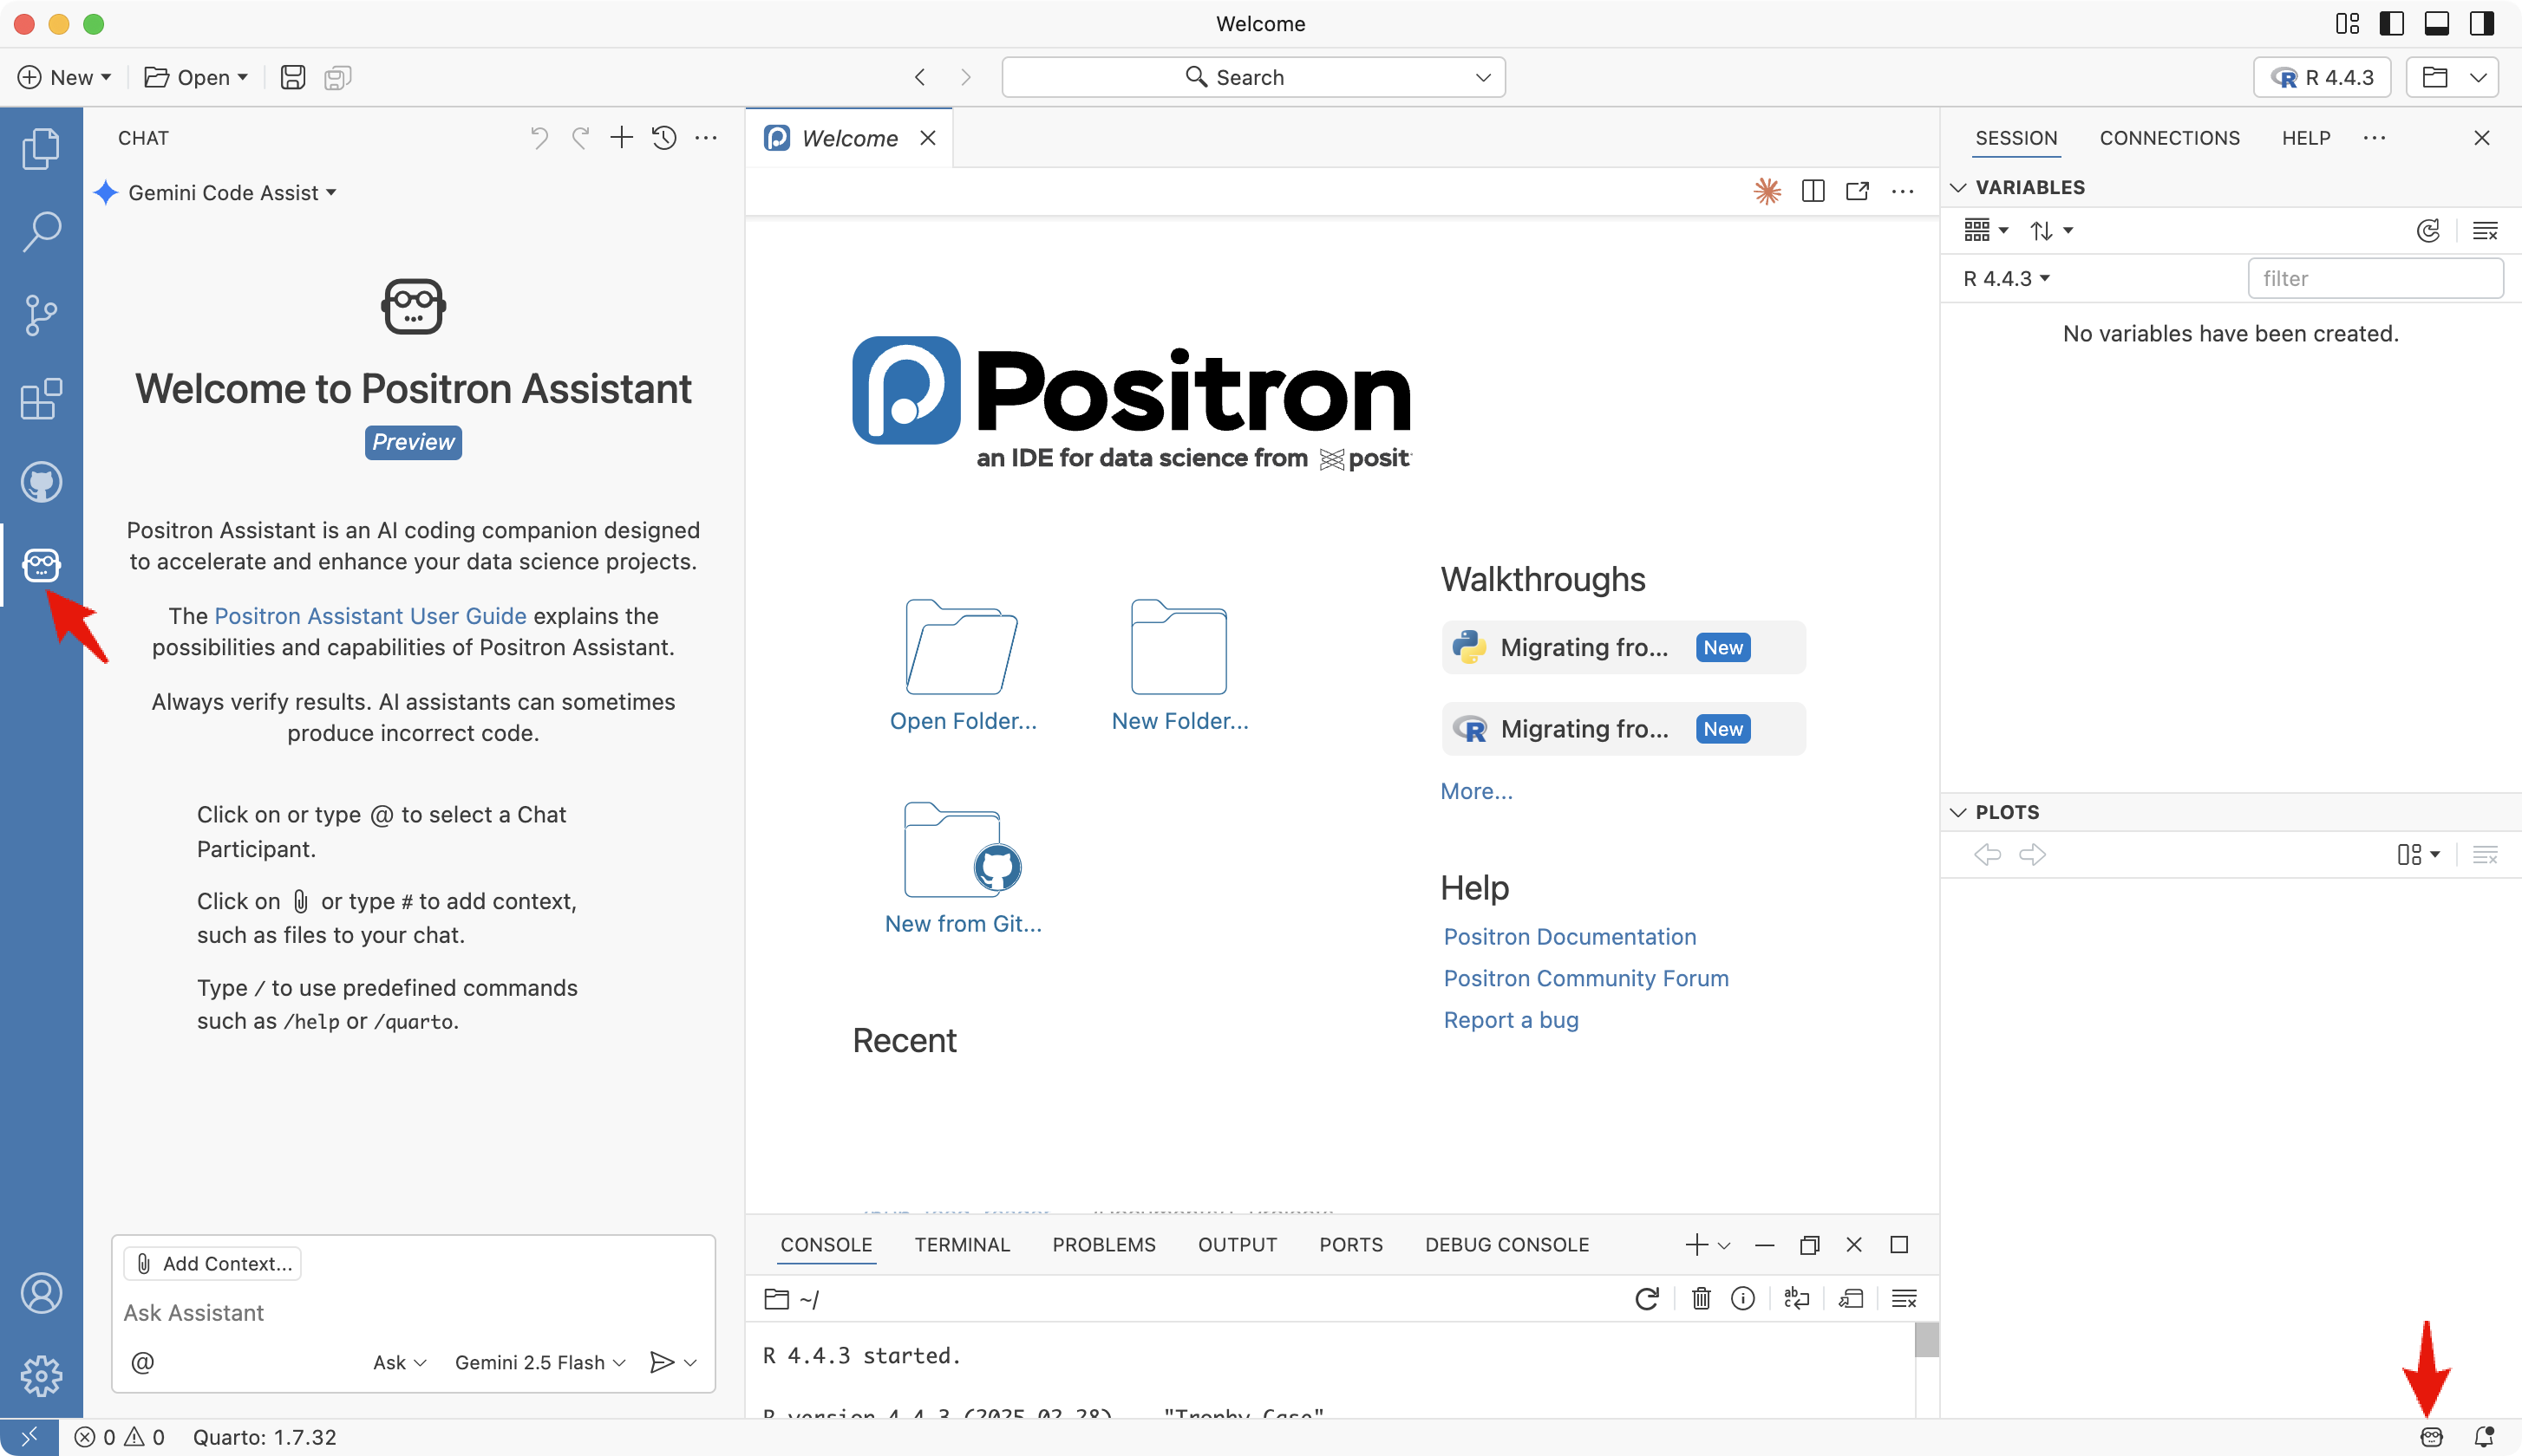Maximize the console panel size
This screenshot has height=1456, width=2522.
click(1898, 1244)
